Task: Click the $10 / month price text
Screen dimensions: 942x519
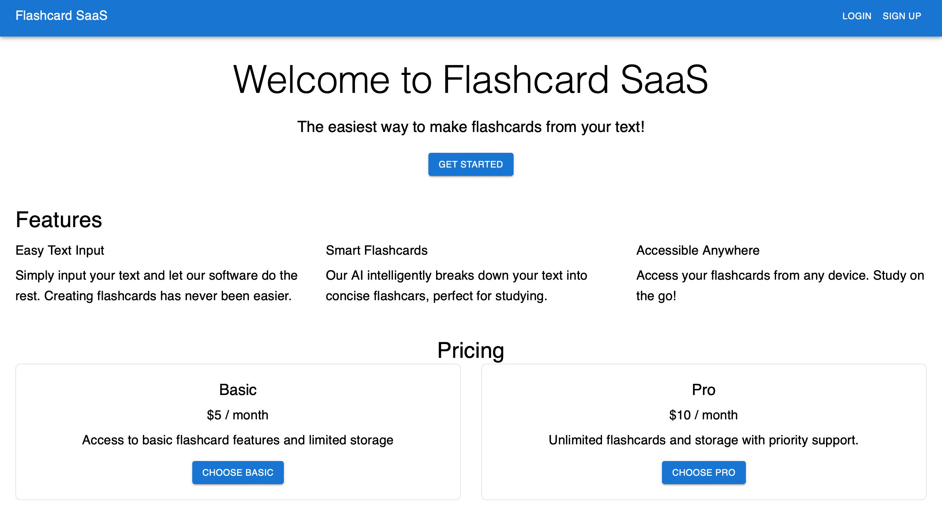Action: pyautogui.click(x=703, y=415)
